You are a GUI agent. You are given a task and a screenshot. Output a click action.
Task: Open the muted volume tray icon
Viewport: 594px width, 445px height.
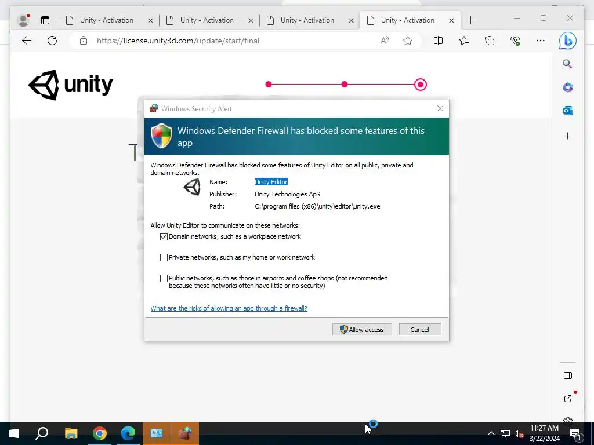[519, 433]
